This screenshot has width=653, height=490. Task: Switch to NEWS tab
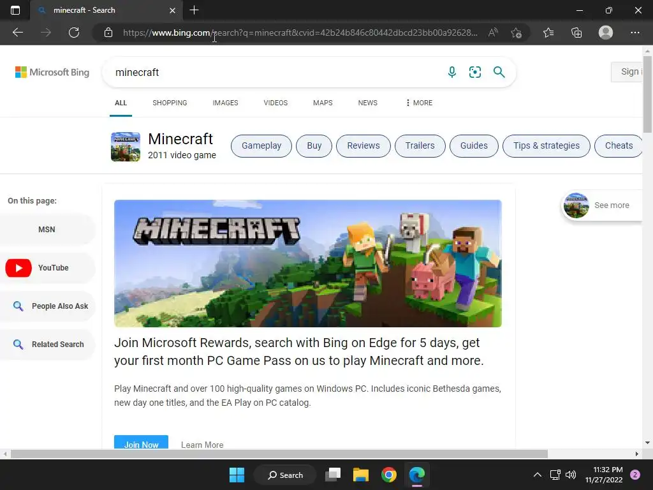click(368, 103)
